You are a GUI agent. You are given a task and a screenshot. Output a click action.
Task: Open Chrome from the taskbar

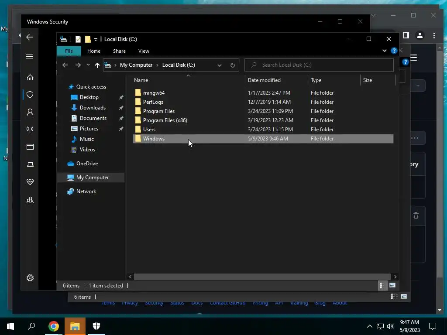(x=53, y=326)
